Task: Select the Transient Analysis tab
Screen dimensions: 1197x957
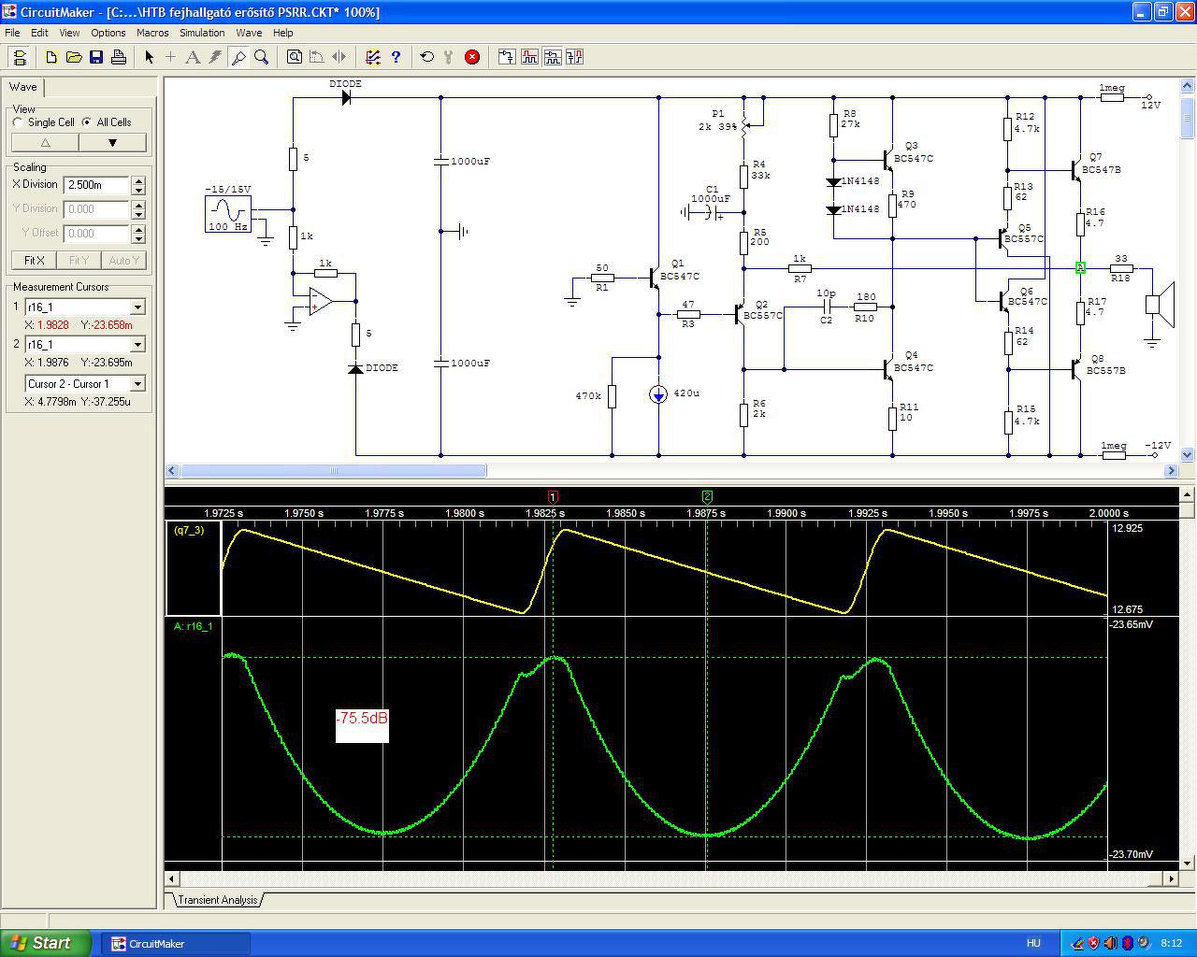Action: (217, 900)
